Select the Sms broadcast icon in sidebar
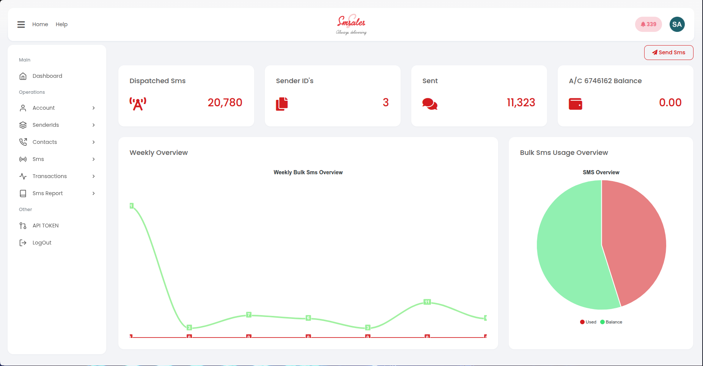Image resolution: width=703 pixels, height=366 pixels. pos(23,159)
